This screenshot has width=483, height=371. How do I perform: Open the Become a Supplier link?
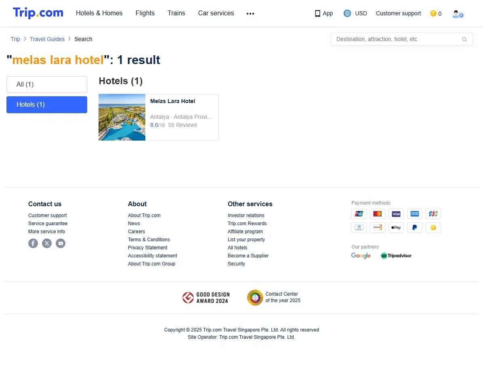coord(248,255)
